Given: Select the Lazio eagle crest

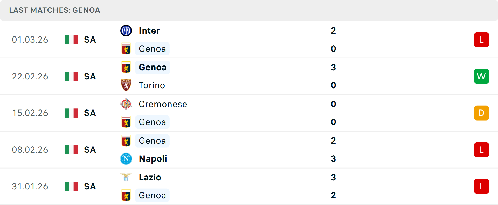Looking at the screenshot, I should (x=126, y=177).
